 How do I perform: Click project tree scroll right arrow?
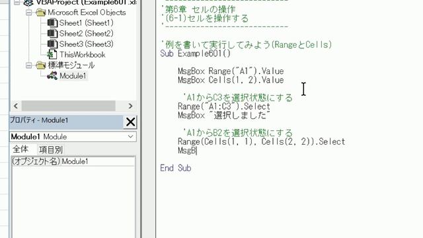(131, 106)
